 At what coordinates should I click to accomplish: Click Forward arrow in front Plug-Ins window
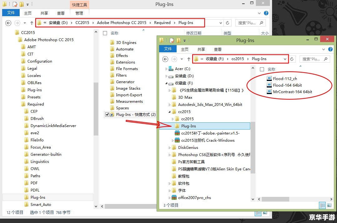tap(174, 59)
